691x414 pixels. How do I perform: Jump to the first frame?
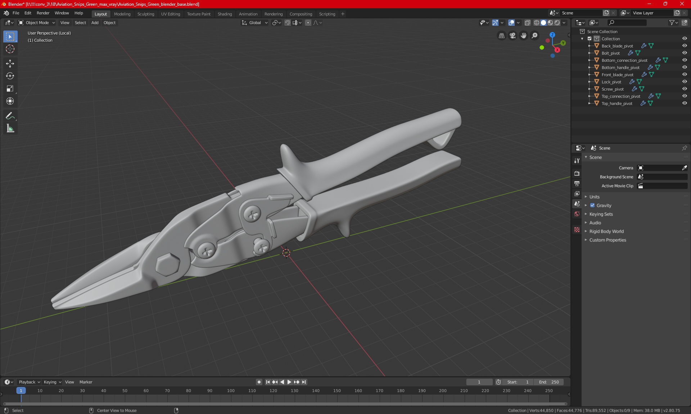coord(268,382)
